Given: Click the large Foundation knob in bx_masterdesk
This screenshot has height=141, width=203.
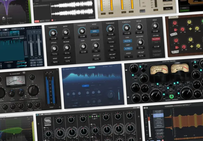Looking at the screenshot, I should [x=33, y=90].
